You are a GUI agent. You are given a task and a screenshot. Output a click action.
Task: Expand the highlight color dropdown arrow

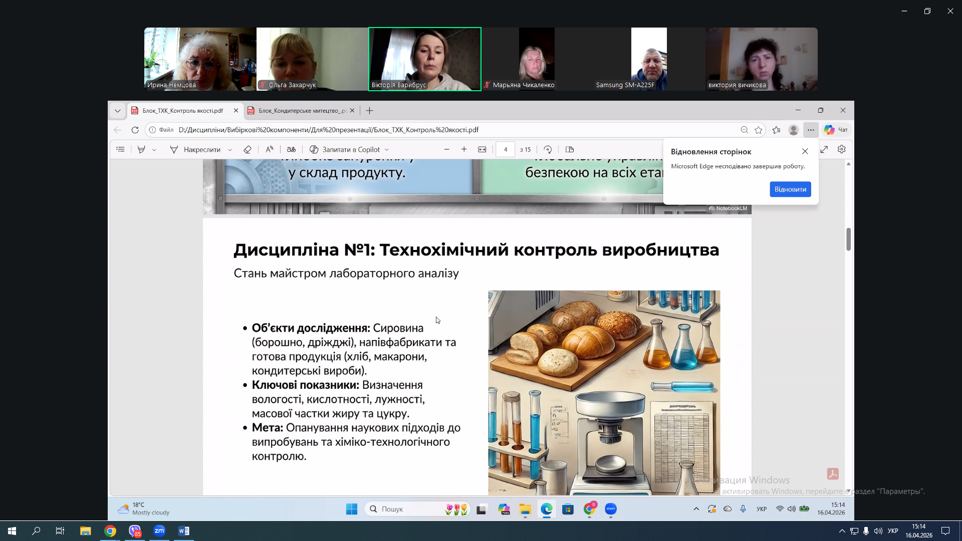pos(154,150)
